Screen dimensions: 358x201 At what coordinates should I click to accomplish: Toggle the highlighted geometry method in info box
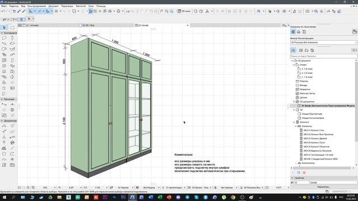(x=22, y=20)
